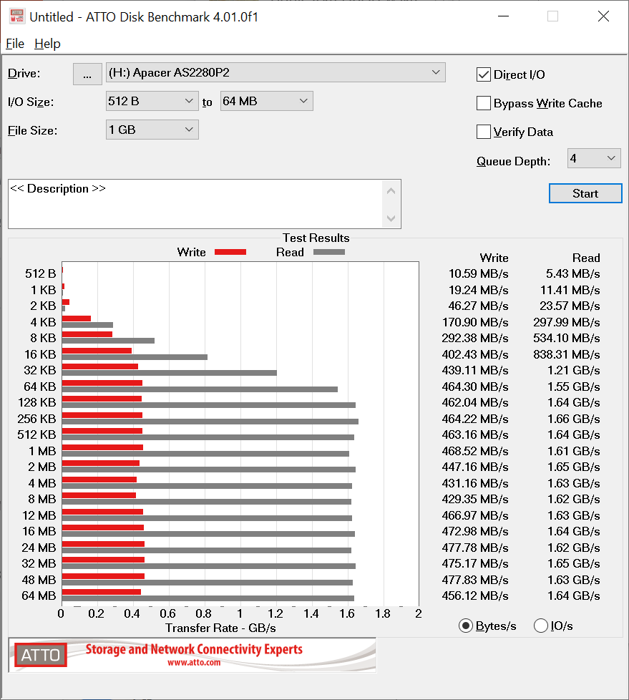Select the Bytes/s radio button
This screenshot has width=629, height=700.
pos(466,626)
